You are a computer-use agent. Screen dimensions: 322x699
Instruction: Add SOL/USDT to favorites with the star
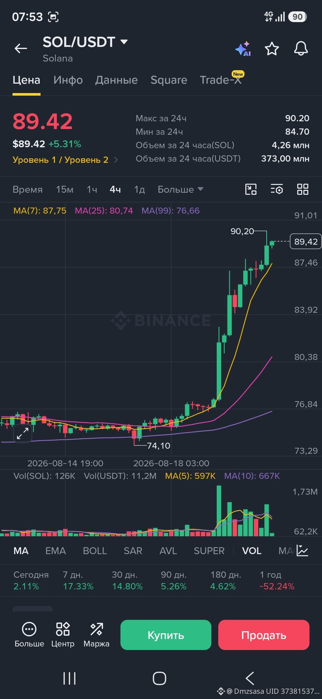click(272, 49)
